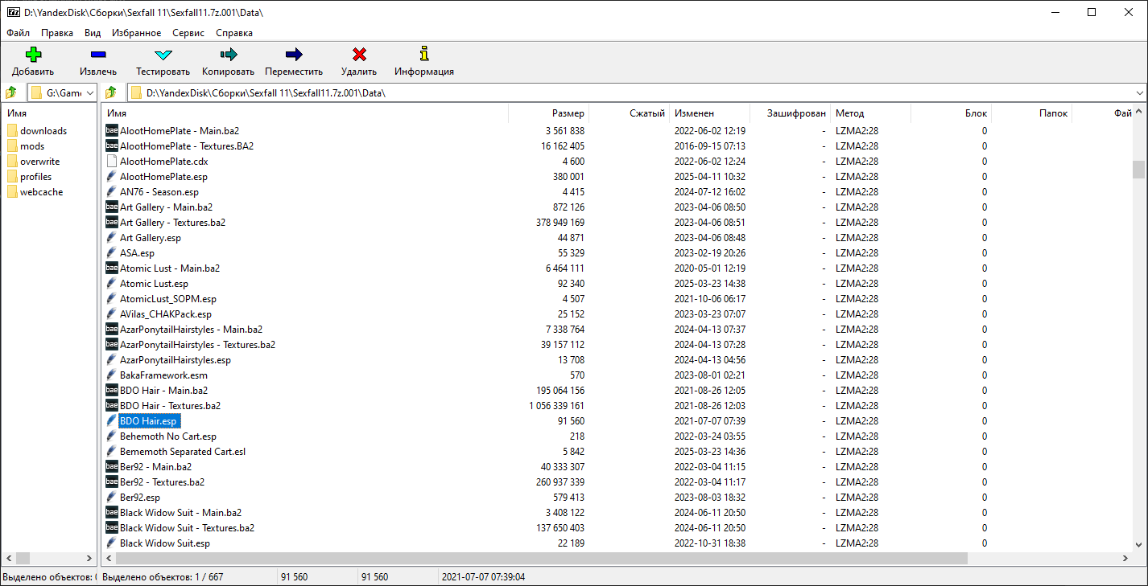Click the Move toolbar arrow icon
The image size is (1148, 586).
click(293, 55)
